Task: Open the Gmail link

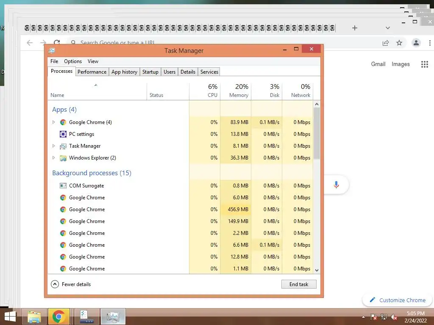Action: (x=378, y=64)
